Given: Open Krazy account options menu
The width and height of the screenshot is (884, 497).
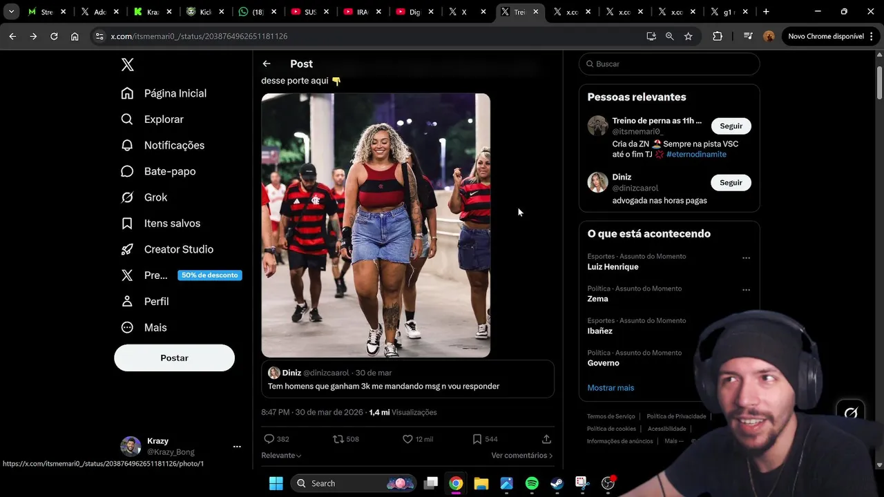Looking at the screenshot, I should pos(237,447).
